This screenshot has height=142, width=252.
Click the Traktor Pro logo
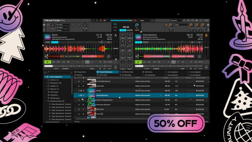(54, 20)
